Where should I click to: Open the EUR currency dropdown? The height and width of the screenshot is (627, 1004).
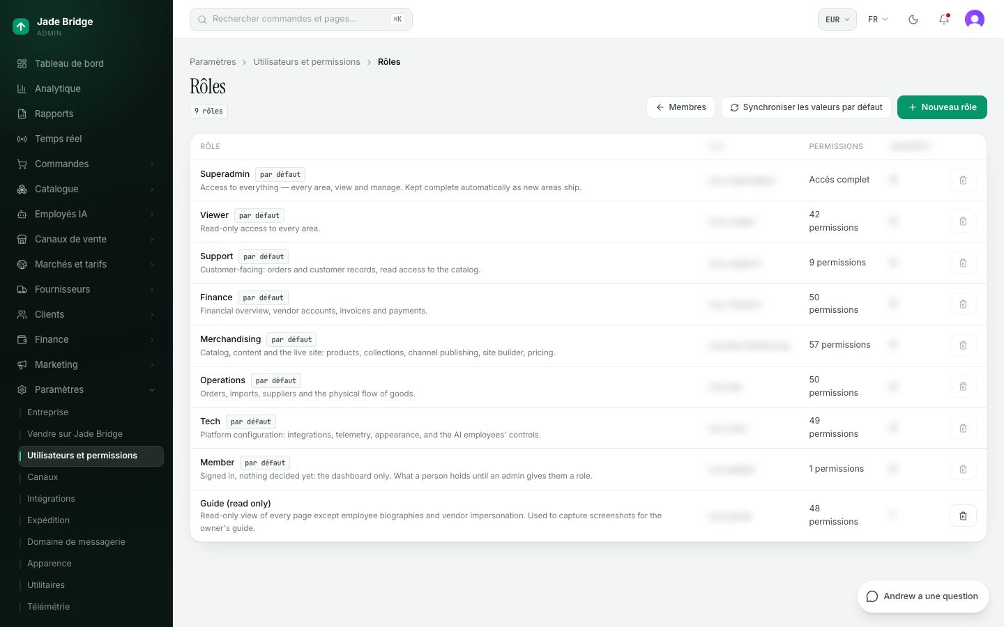click(x=837, y=20)
